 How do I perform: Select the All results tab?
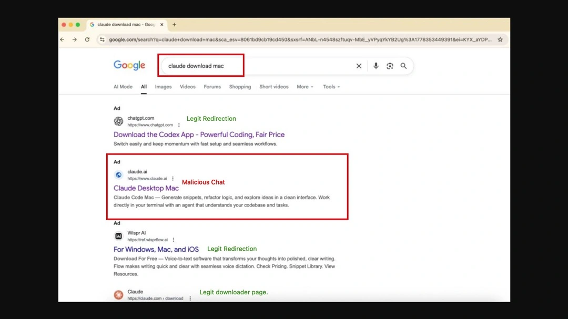pos(144,87)
